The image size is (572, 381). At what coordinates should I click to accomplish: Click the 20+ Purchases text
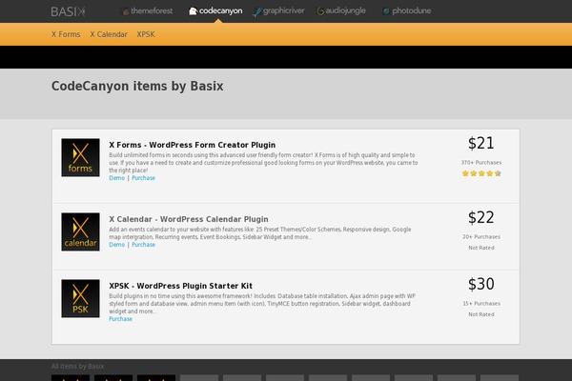481,237
